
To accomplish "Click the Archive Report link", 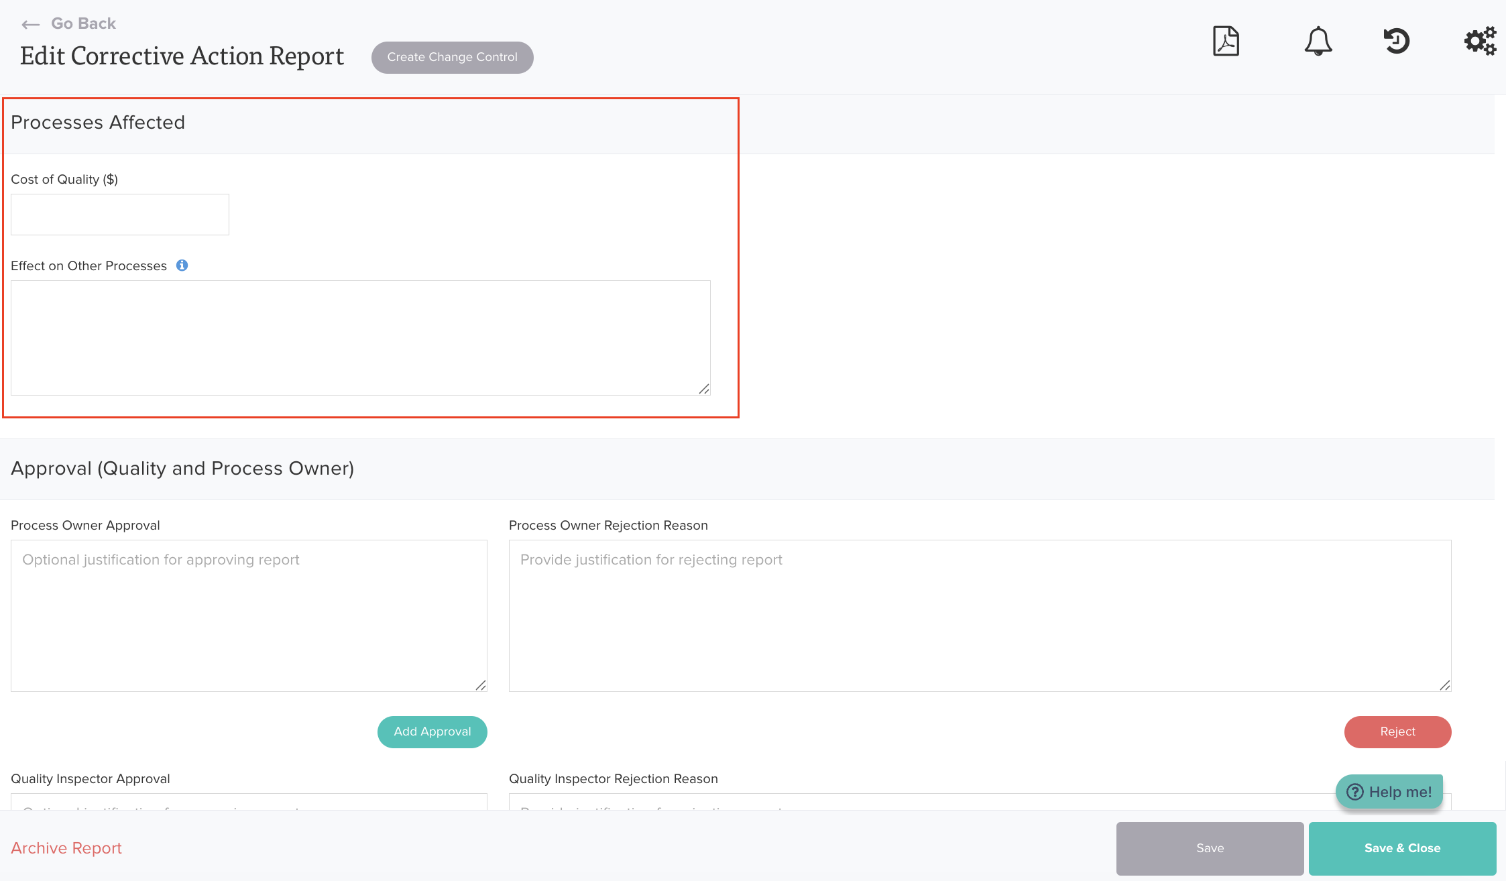I will pyautogui.click(x=66, y=848).
